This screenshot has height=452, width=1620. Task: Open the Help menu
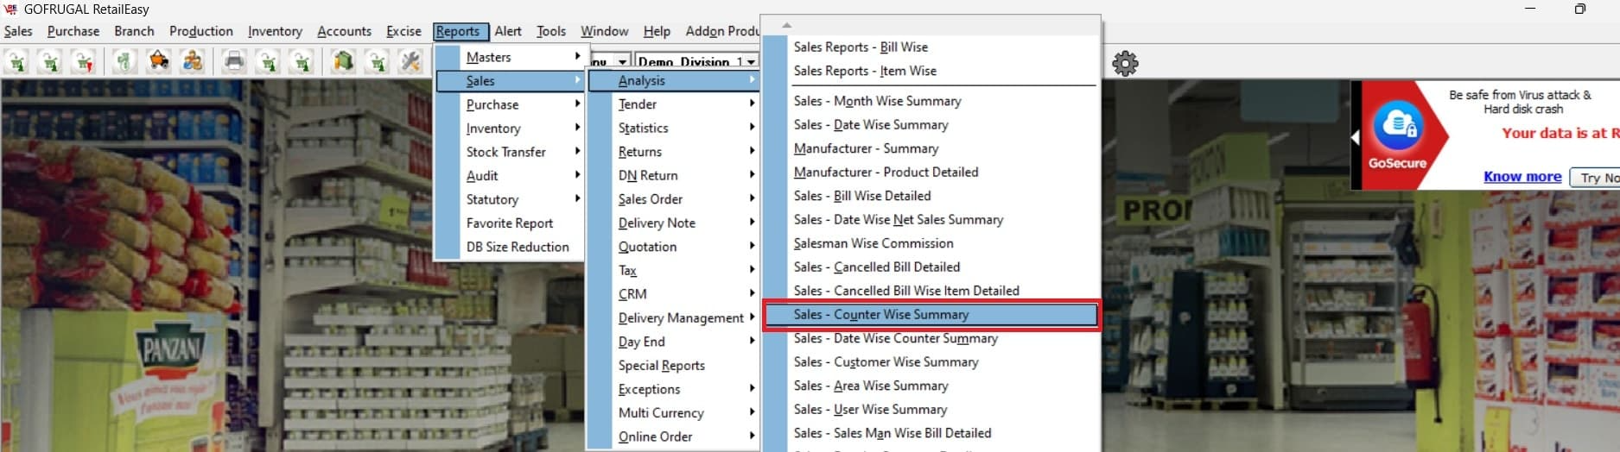pos(657,31)
